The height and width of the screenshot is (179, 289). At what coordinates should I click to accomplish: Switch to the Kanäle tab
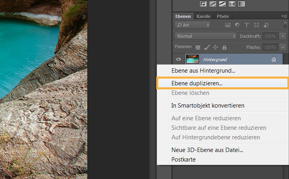click(203, 16)
